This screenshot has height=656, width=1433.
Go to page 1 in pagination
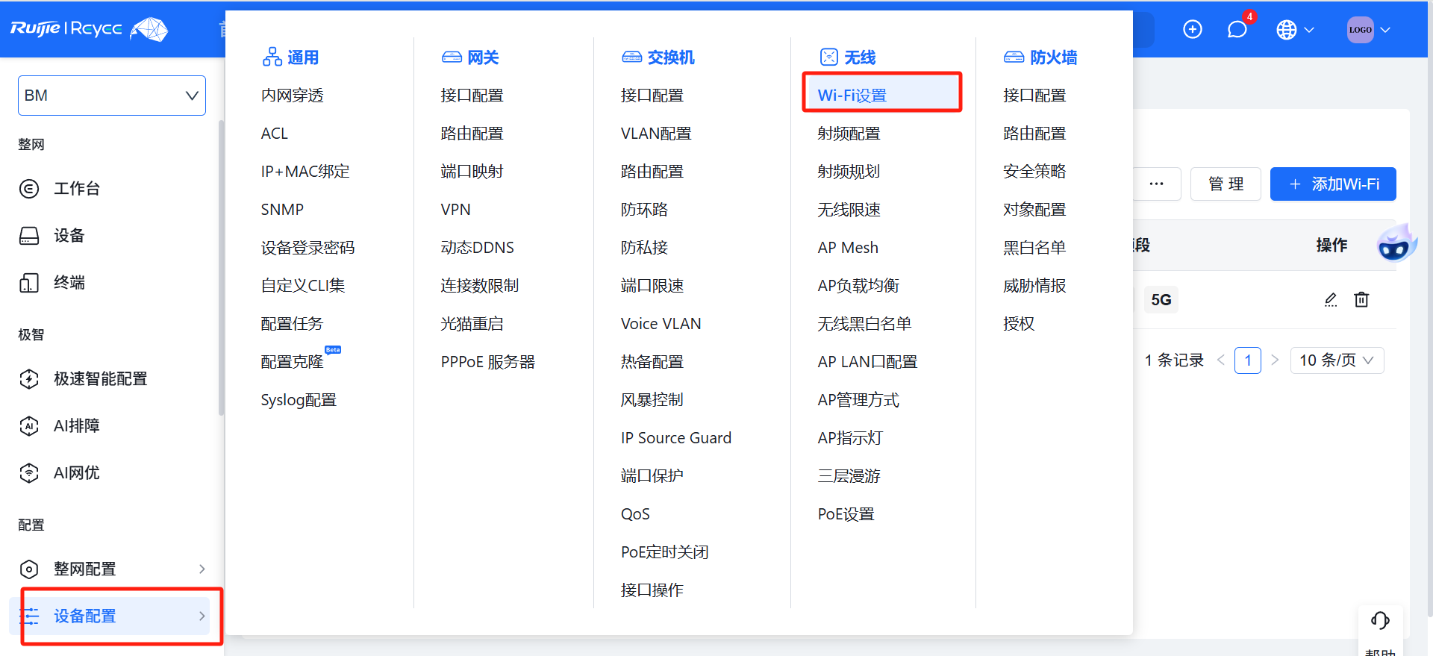(x=1247, y=360)
